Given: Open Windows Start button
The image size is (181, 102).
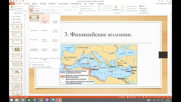Looking at the screenshot, I should pos(11,100).
